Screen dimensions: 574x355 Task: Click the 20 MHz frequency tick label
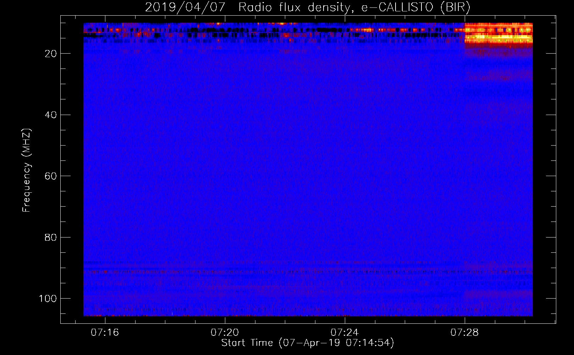[x=51, y=54]
